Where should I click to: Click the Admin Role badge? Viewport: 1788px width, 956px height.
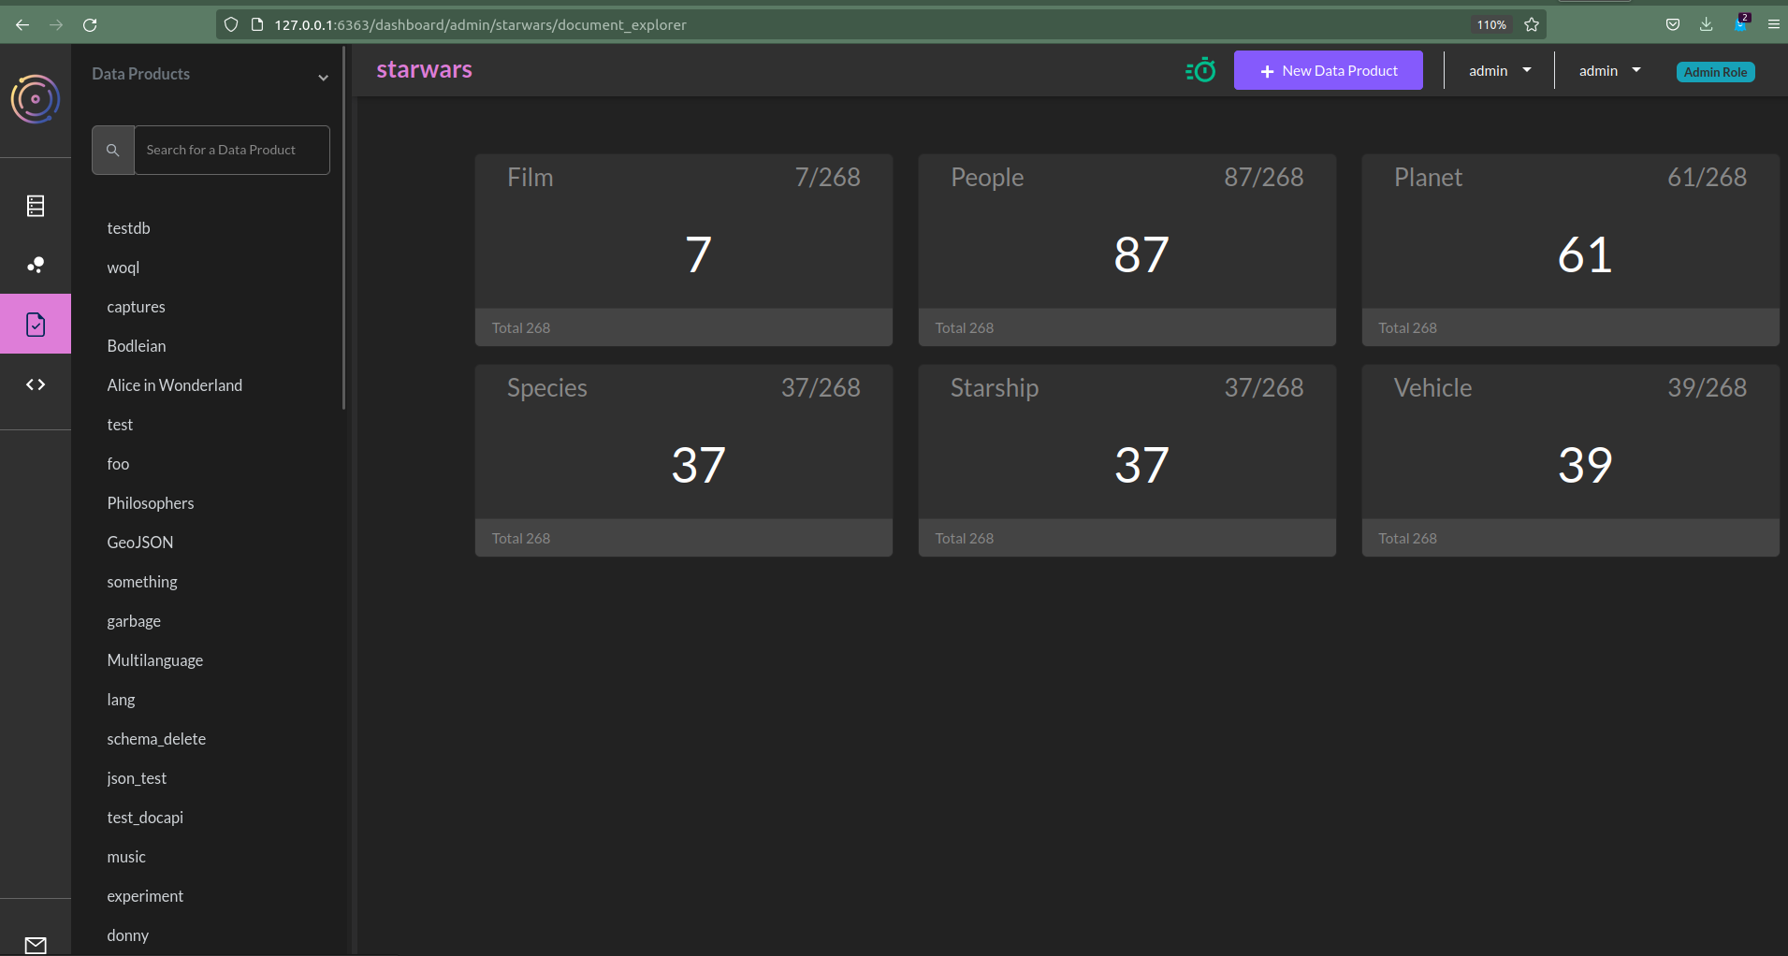[x=1715, y=72]
